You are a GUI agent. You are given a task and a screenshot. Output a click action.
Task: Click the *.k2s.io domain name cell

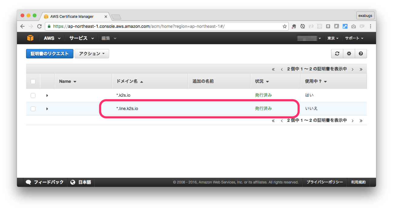pos(123,95)
